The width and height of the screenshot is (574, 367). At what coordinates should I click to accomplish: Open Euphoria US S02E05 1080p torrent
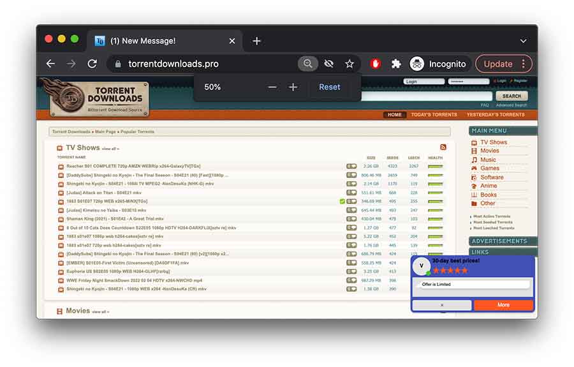pyautogui.click(x=118, y=271)
